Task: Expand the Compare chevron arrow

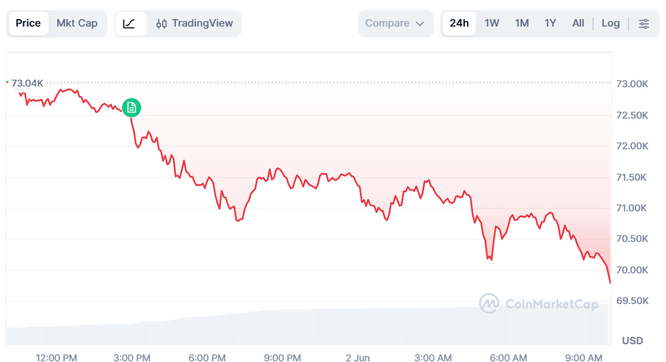Action: click(420, 24)
